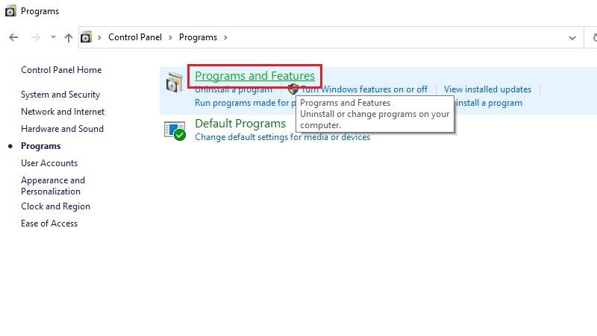Click the Control Panel icon in address bar

click(x=86, y=37)
